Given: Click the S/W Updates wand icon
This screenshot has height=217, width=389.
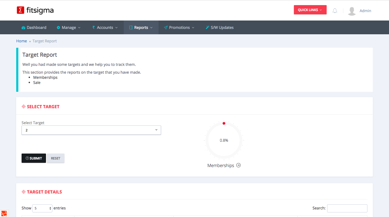Looking at the screenshot, I should tap(207, 28).
